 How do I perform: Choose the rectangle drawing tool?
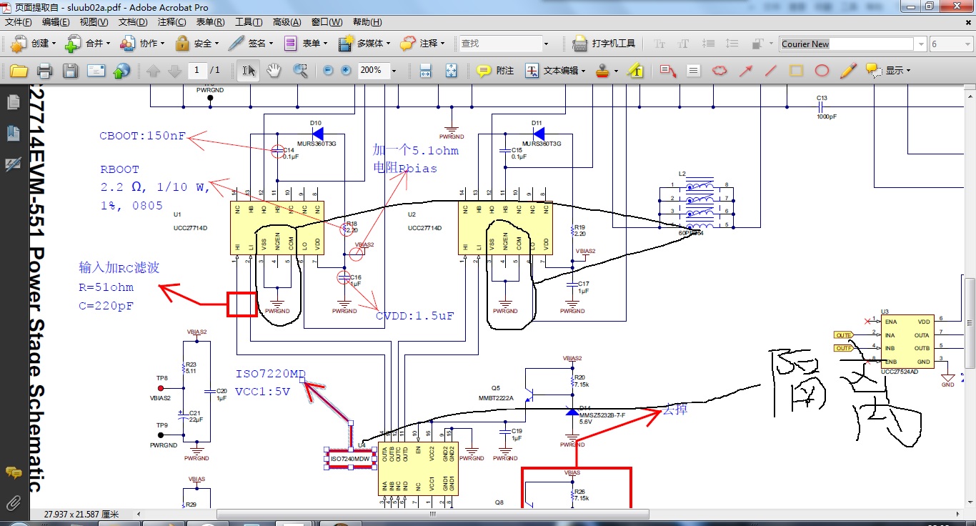point(796,71)
